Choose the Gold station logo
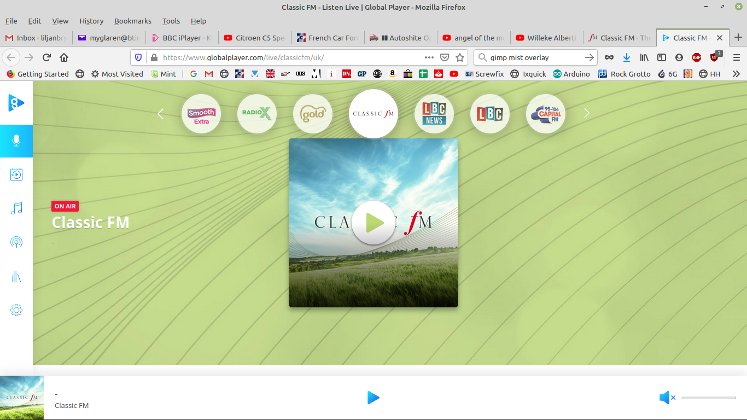747x420 pixels. (313, 114)
